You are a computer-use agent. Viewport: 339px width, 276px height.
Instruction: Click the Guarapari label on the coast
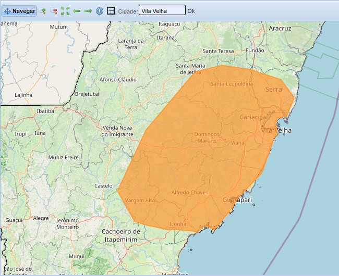point(237,200)
